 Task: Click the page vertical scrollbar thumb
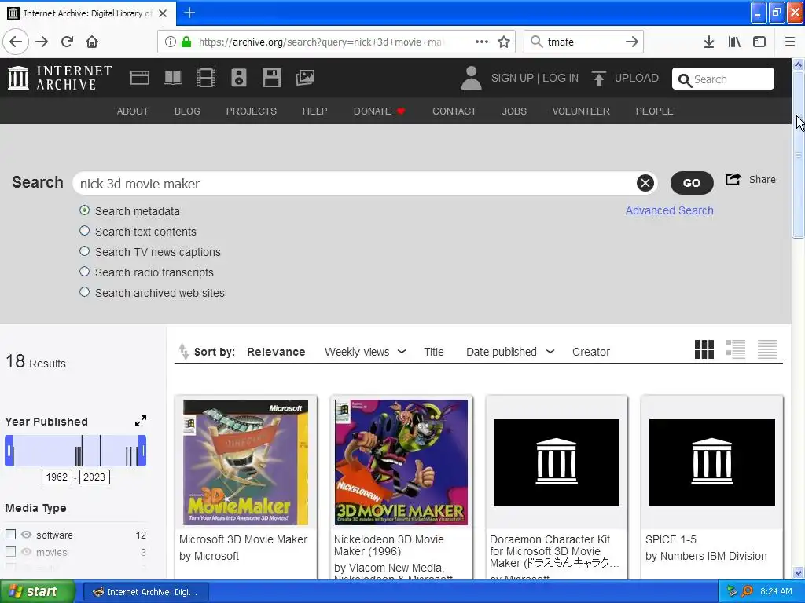click(798, 154)
